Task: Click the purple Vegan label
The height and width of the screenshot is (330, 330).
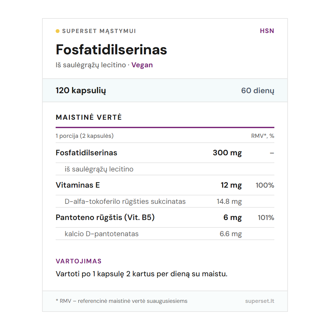Action: coord(142,65)
